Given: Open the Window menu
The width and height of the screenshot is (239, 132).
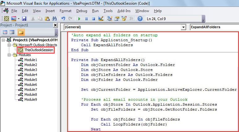Looking at the screenshot, I should pos(142,11).
